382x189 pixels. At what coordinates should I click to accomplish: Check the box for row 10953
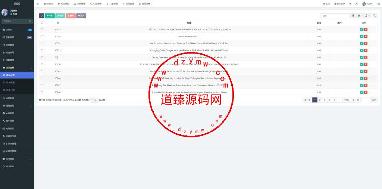[x=42, y=43]
